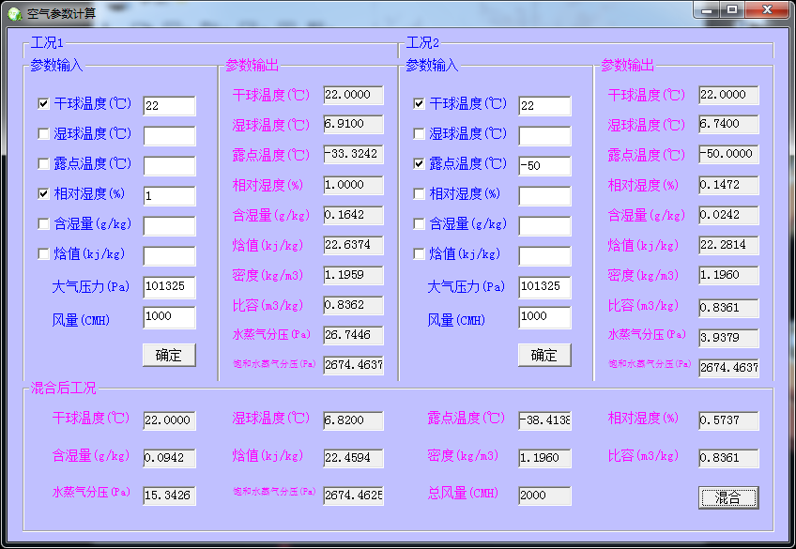Select 工况1 水蒸气分压 value 26.7446
The width and height of the screenshot is (796, 549).
pyautogui.click(x=353, y=335)
